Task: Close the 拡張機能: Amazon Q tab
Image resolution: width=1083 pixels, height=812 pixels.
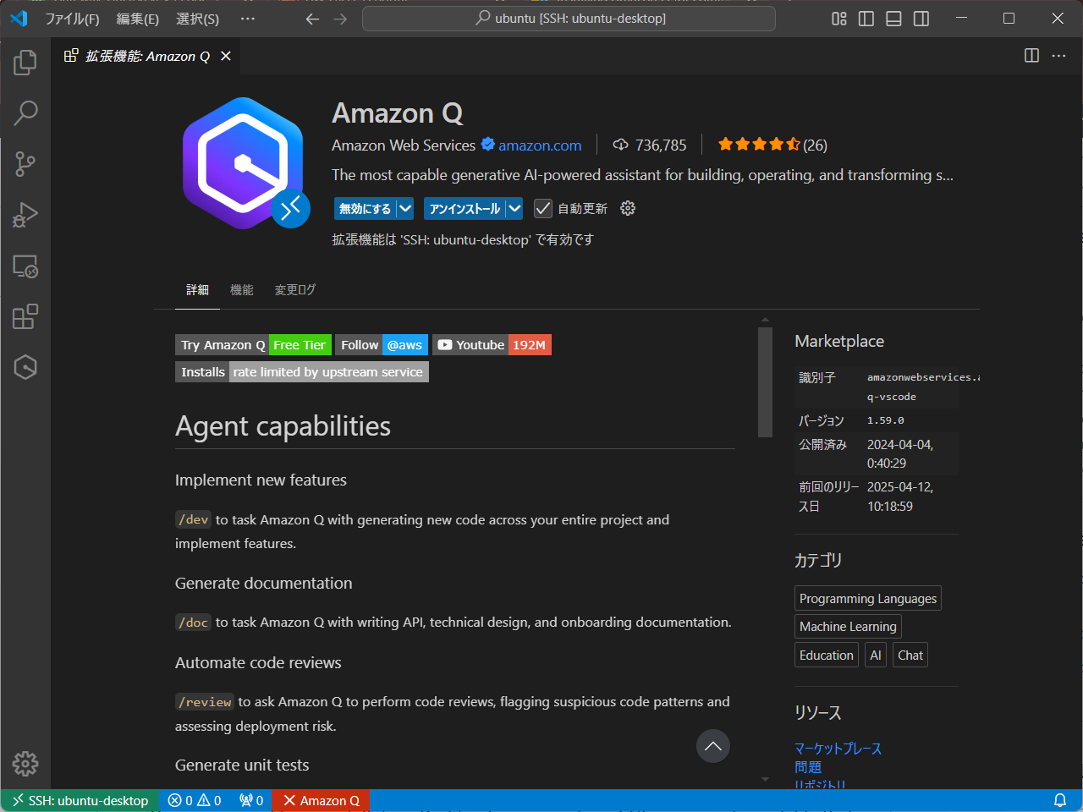Action: (x=226, y=56)
